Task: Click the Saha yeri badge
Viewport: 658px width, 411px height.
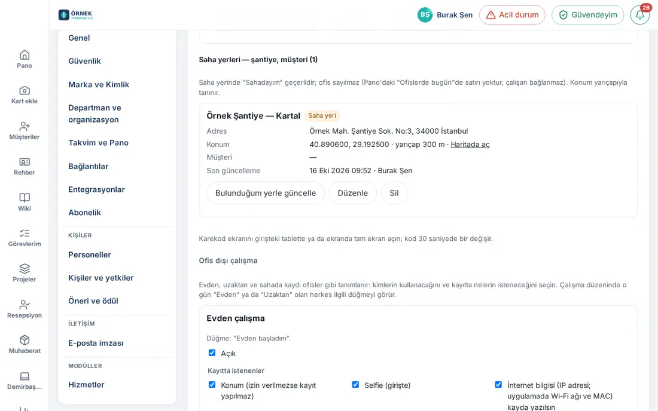Action: click(322, 116)
